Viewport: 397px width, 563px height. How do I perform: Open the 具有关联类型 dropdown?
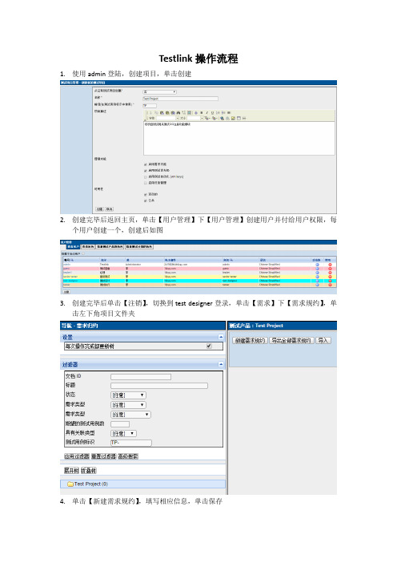point(123,434)
